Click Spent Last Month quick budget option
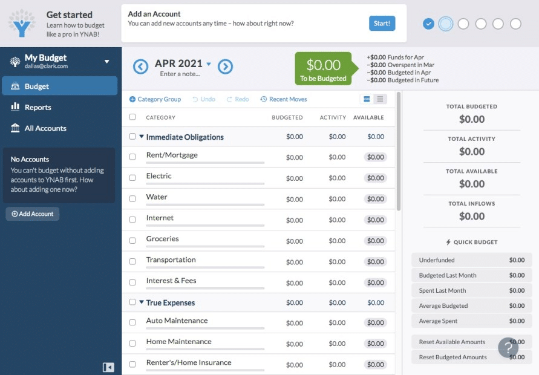539x375 pixels. point(472,290)
